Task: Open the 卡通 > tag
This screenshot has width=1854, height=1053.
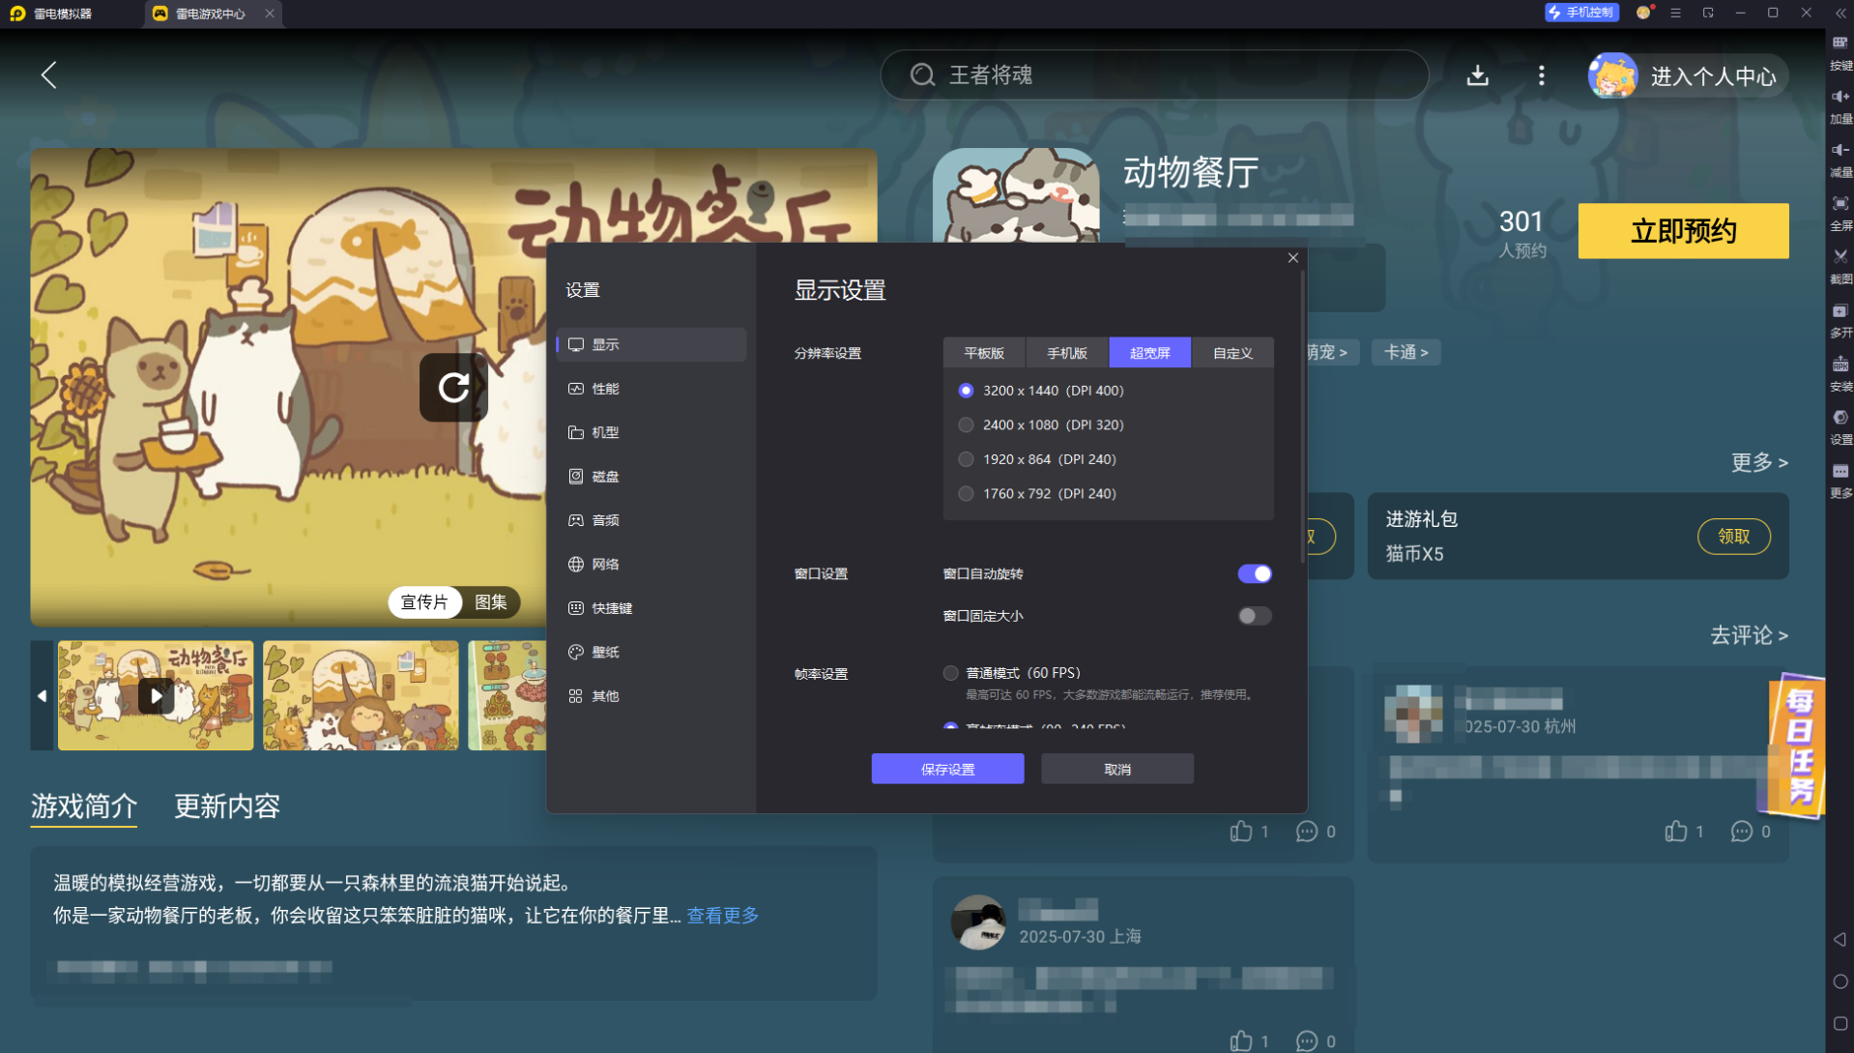Action: pyautogui.click(x=1405, y=353)
